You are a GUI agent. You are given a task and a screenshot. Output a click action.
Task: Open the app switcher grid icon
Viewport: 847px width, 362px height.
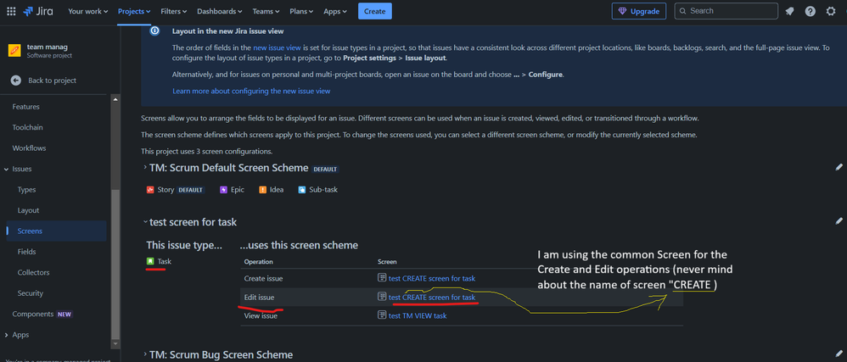(11, 11)
